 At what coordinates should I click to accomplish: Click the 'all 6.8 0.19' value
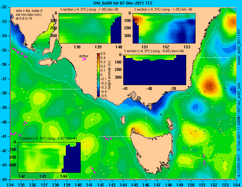point(24,18)
